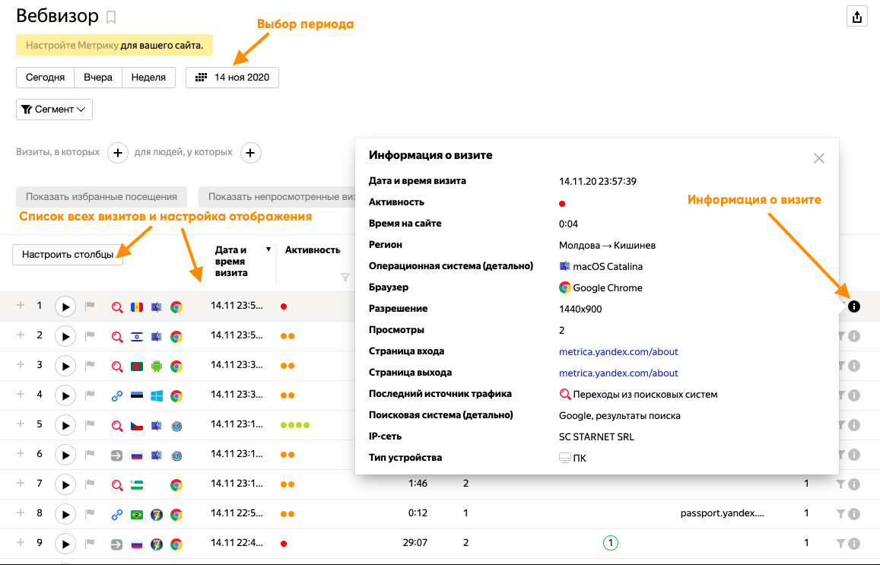Sort by Дата и время визита arrow

tap(268, 249)
